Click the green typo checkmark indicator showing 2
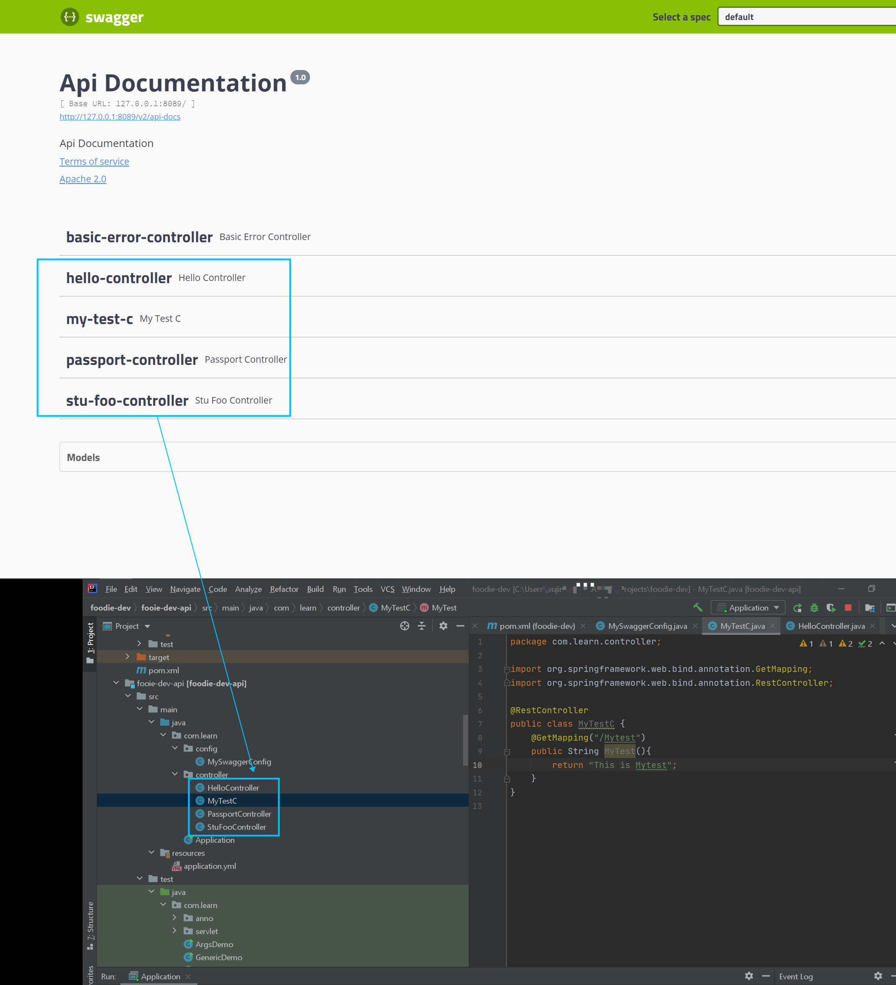 865,644
